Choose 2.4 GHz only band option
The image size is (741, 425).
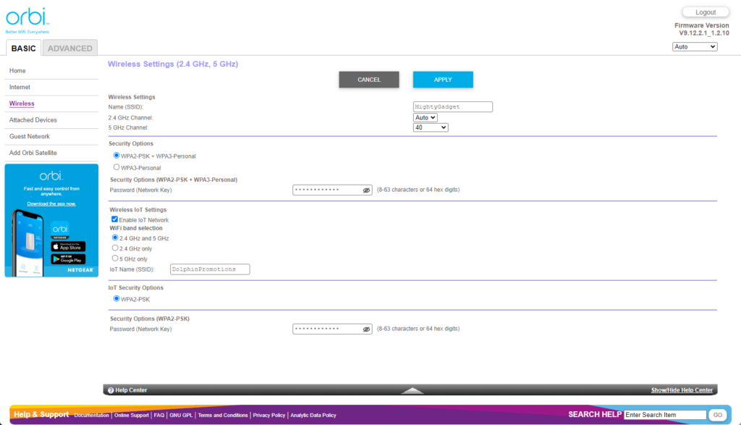[115, 248]
